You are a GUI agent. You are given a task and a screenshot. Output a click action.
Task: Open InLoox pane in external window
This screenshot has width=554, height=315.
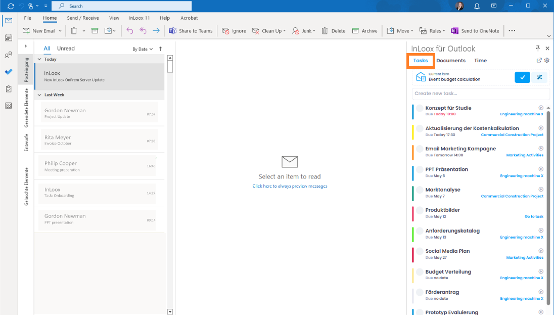click(539, 61)
